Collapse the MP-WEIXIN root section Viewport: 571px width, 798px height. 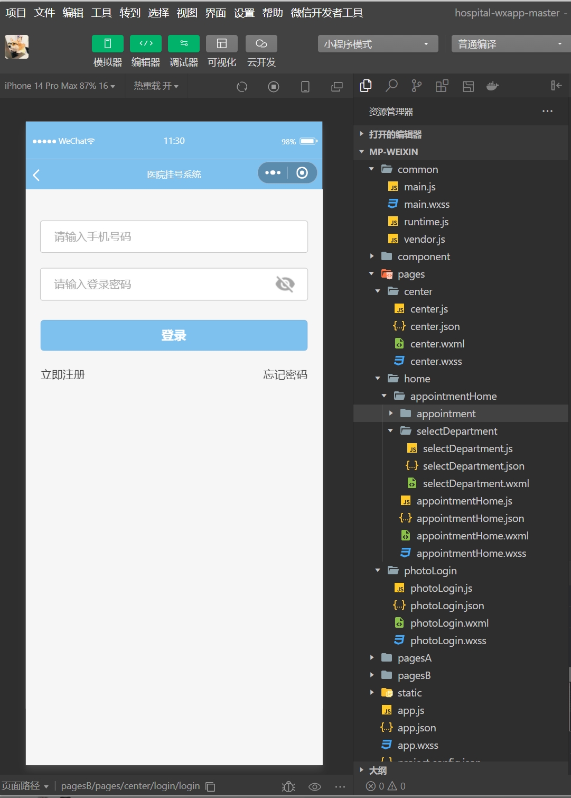(x=461, y=152)
